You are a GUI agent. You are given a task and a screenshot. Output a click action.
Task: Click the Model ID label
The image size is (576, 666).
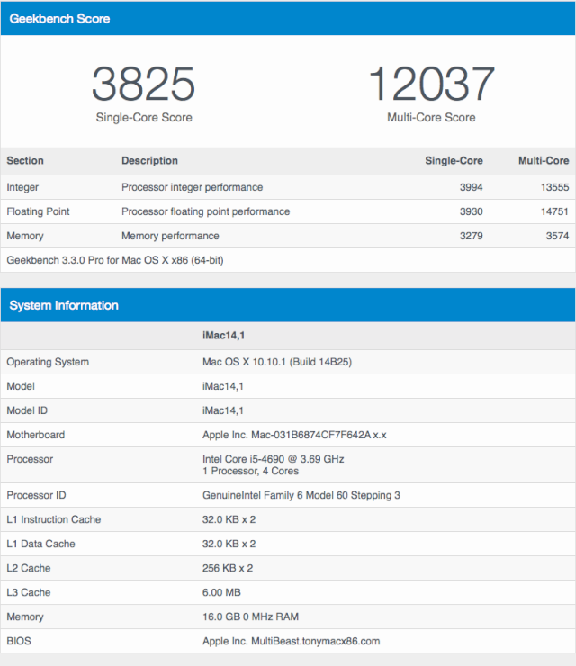27,410
